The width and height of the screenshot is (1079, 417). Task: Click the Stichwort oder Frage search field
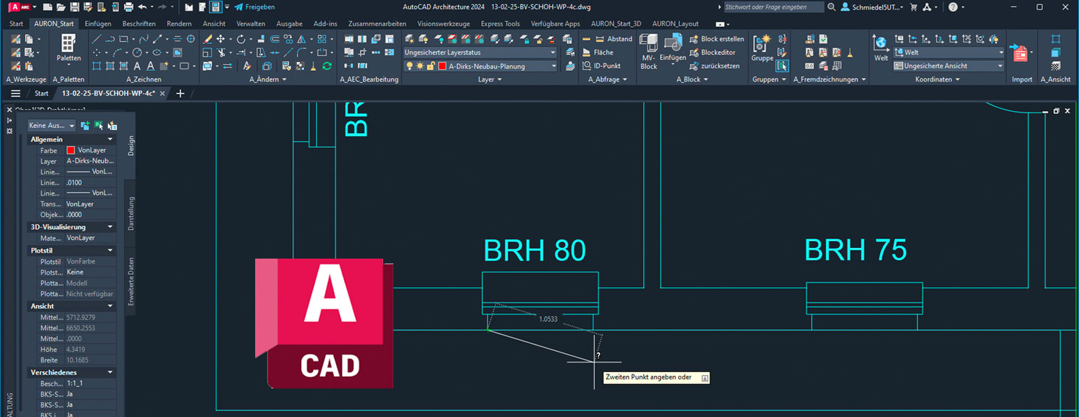[x=774, y=7]
